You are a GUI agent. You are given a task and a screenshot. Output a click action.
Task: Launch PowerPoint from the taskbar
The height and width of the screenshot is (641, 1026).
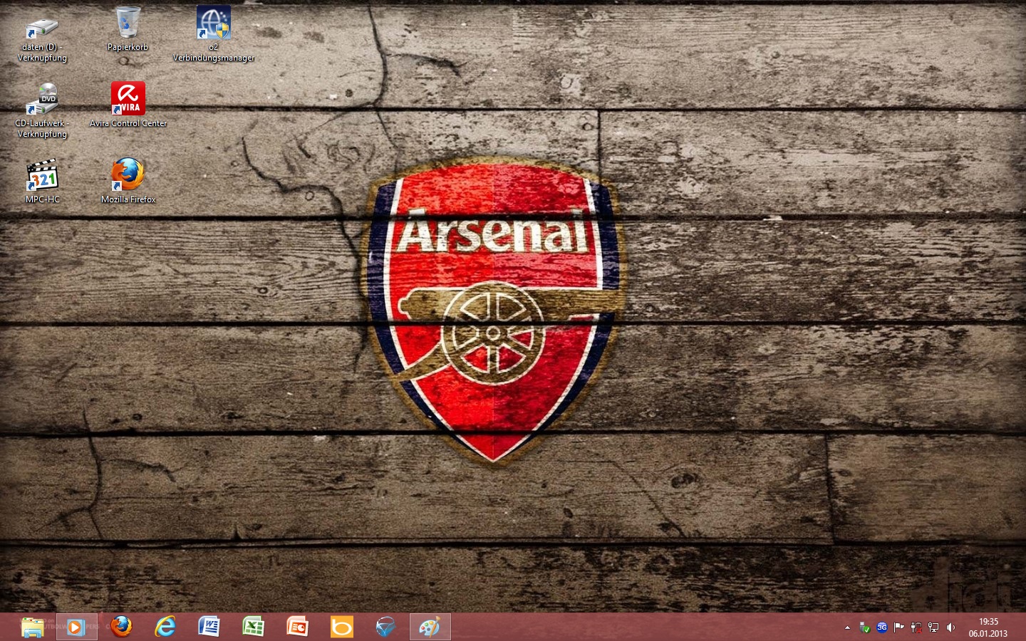click(298, 627)
